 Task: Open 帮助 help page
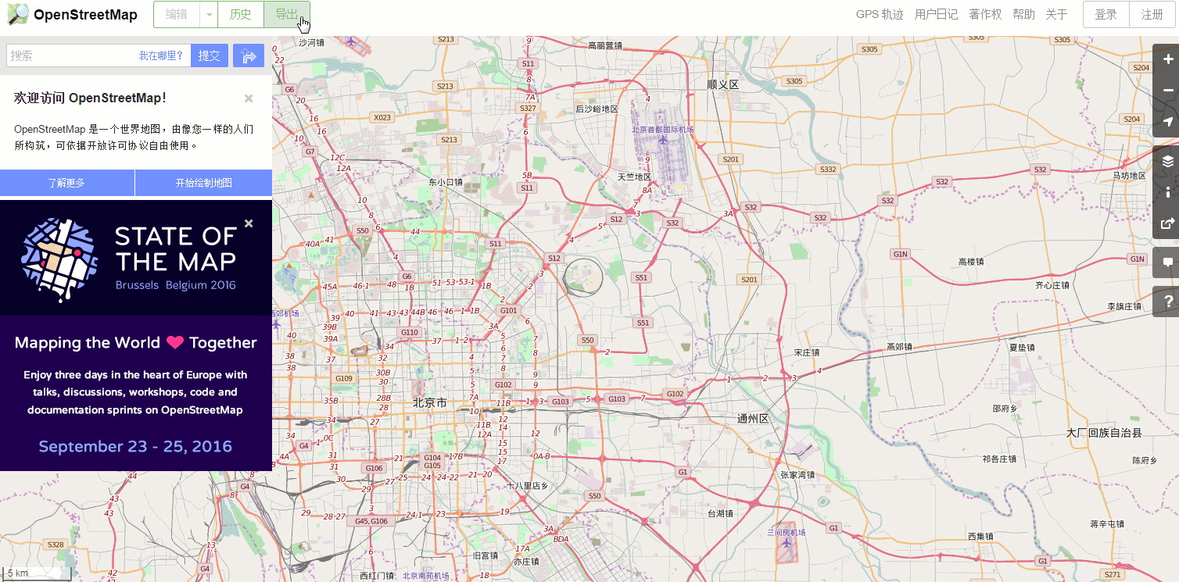pyautogui.click(x=1023, y=14)
